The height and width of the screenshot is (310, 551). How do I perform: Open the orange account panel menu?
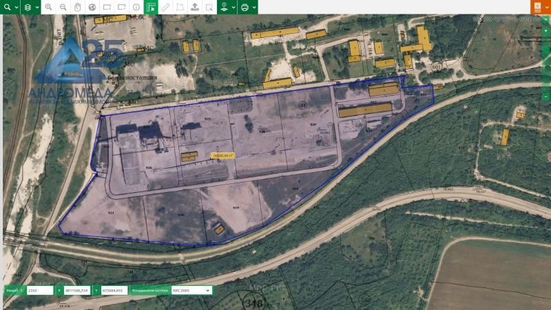click(x=537, y=7)
